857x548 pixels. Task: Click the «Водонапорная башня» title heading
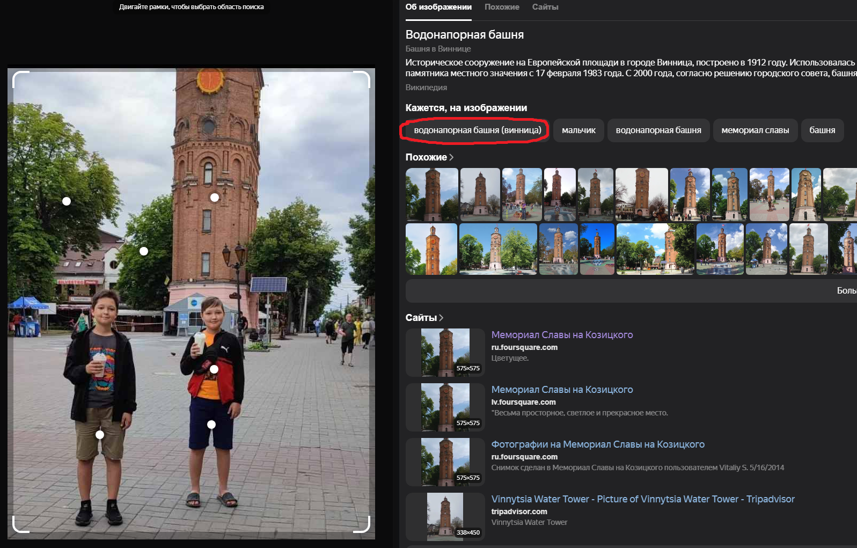point(465,35)
